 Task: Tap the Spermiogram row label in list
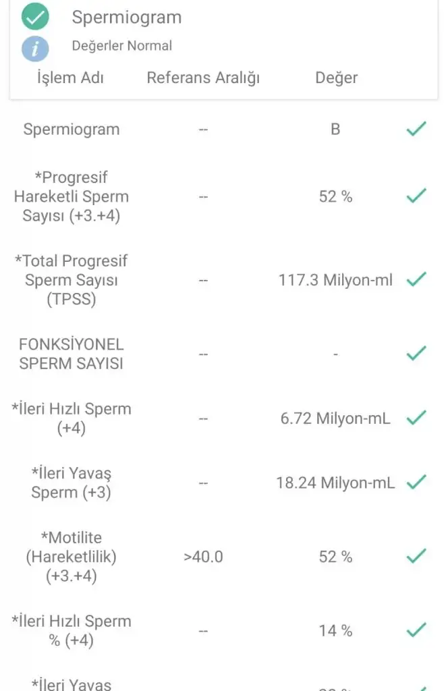[72, 129]
